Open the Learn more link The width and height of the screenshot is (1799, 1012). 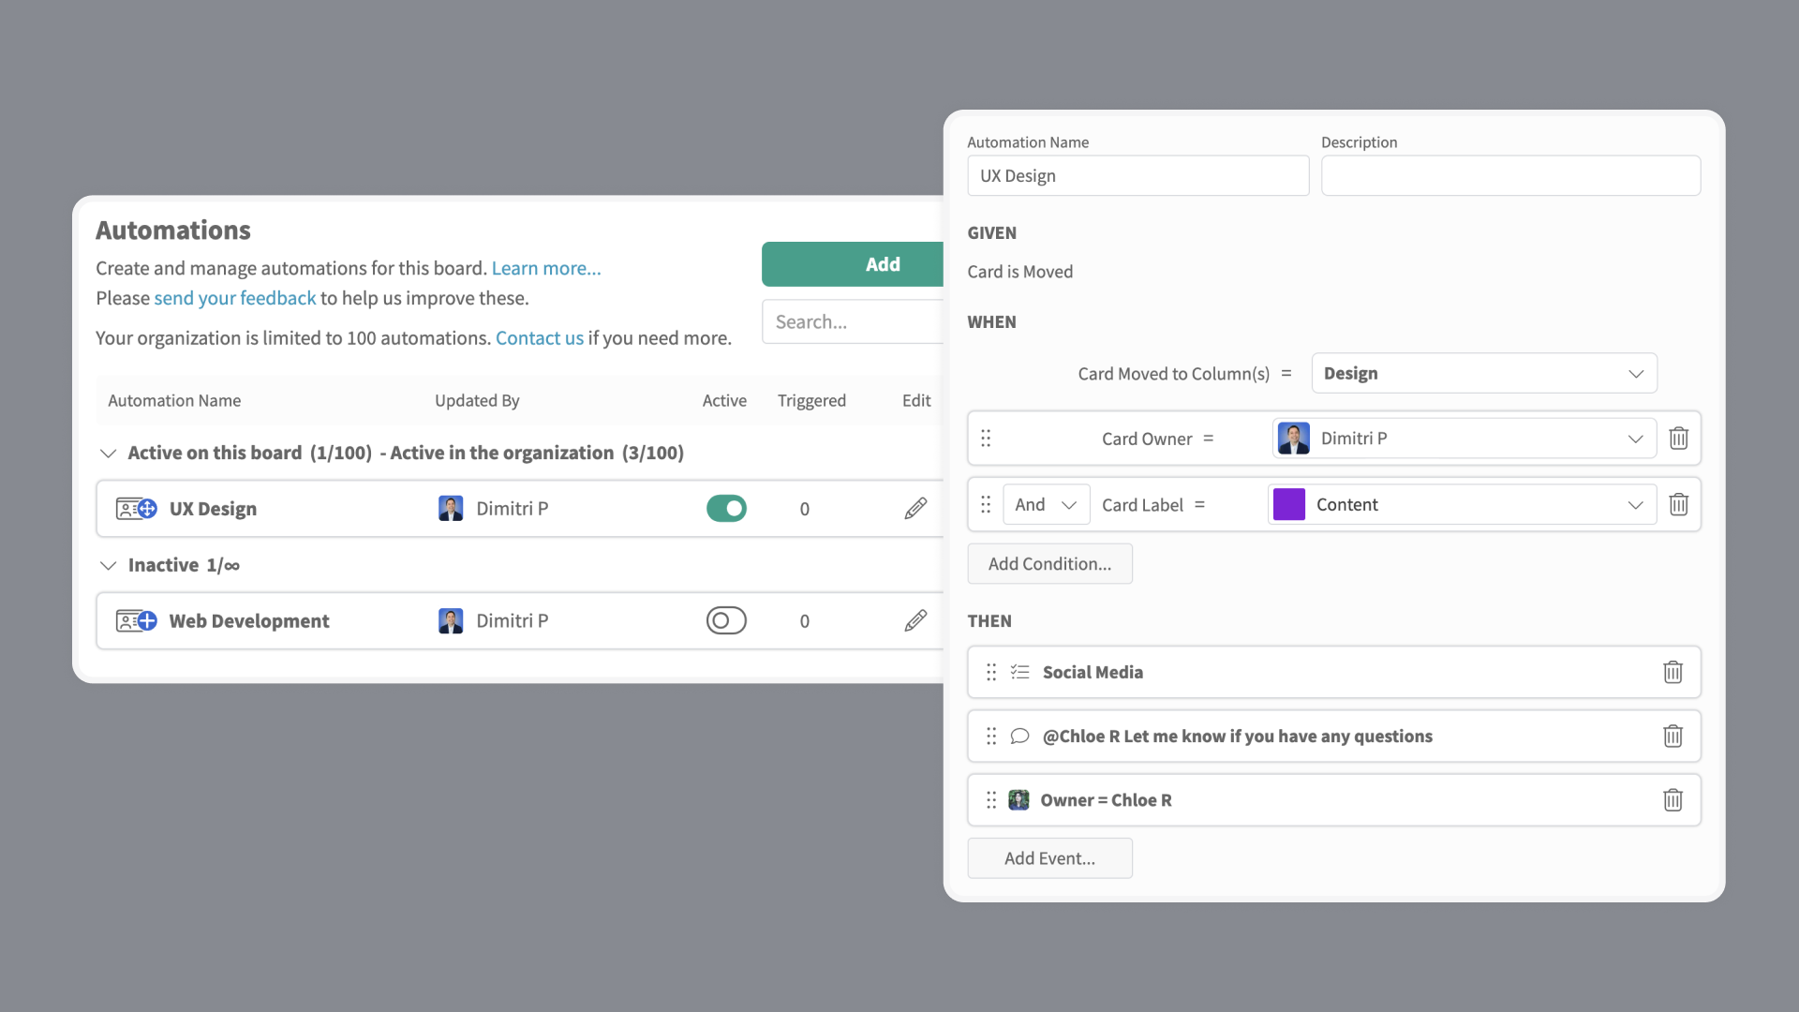[546, 268]
